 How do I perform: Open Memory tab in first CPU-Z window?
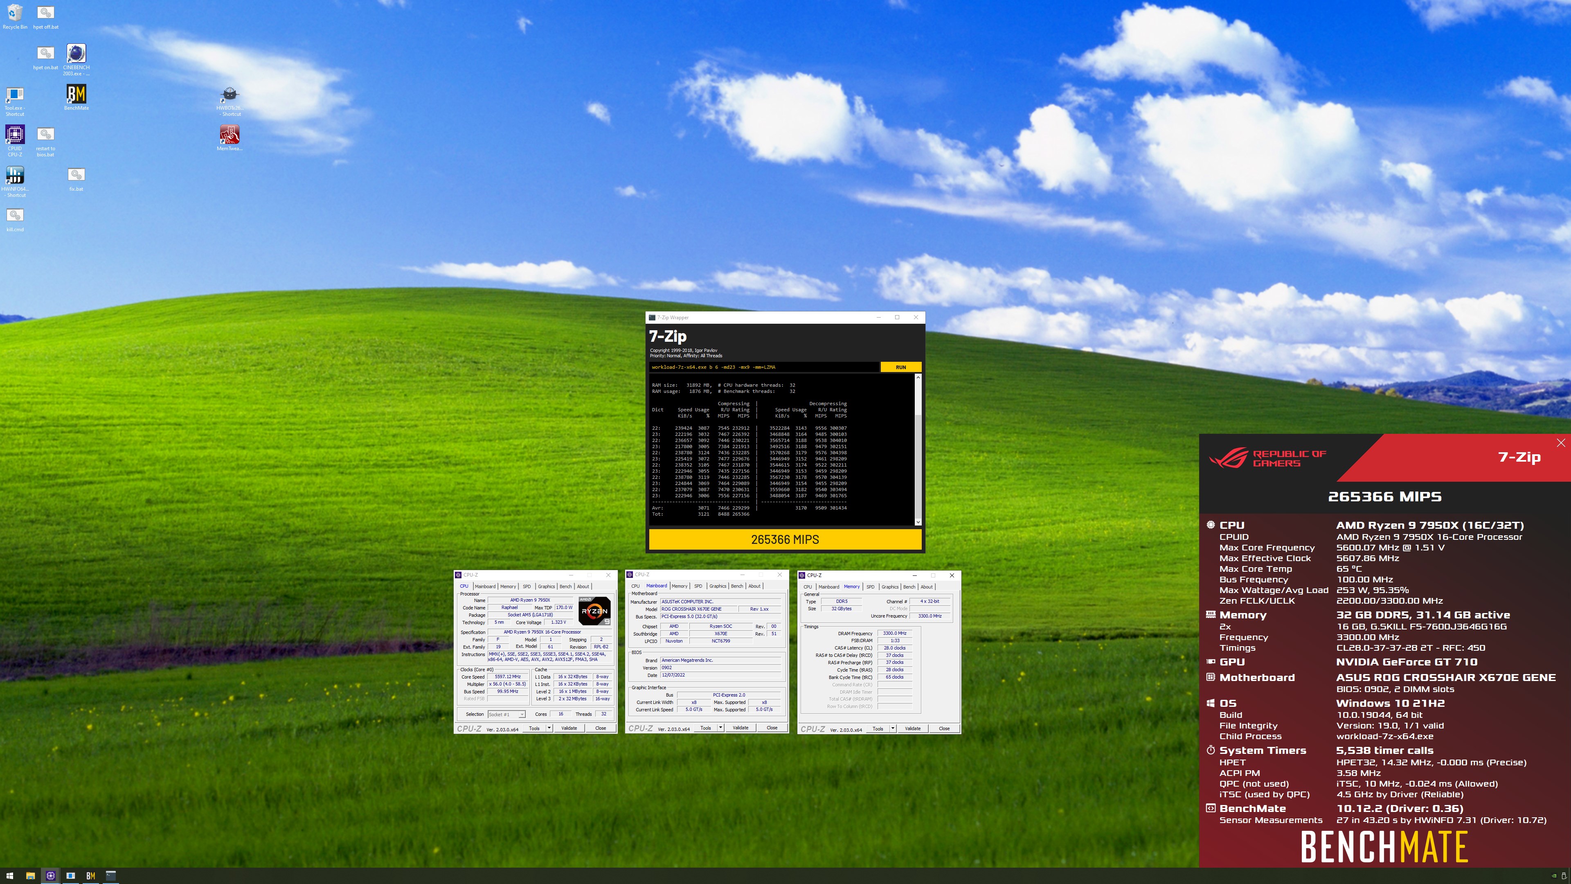tap(508, 586)
